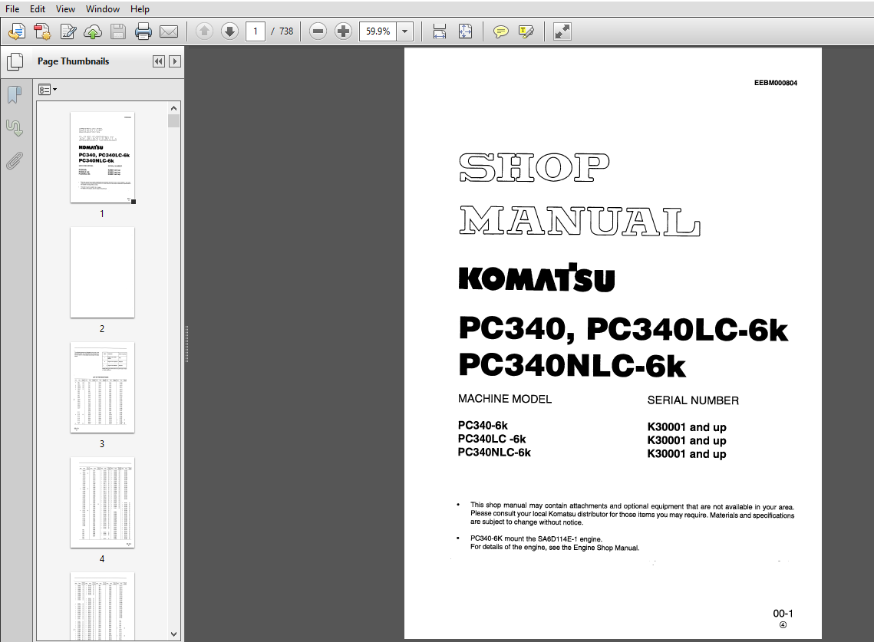Open the Help menu
The width and height of the screenshot is (874, 642).
click(x=140, y=9)
